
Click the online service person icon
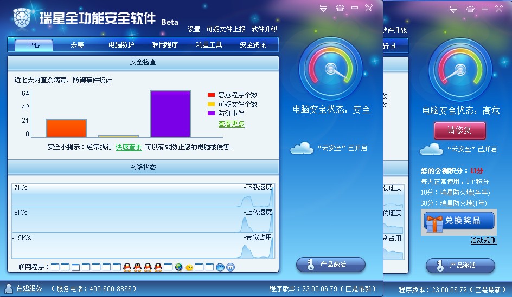[8, 288]
